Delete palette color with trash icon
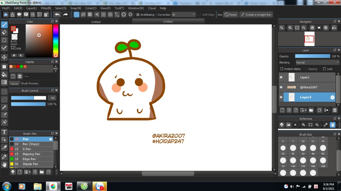 (20, 76)
